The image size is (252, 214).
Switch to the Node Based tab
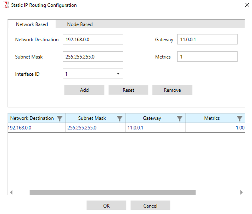[80, 24]
